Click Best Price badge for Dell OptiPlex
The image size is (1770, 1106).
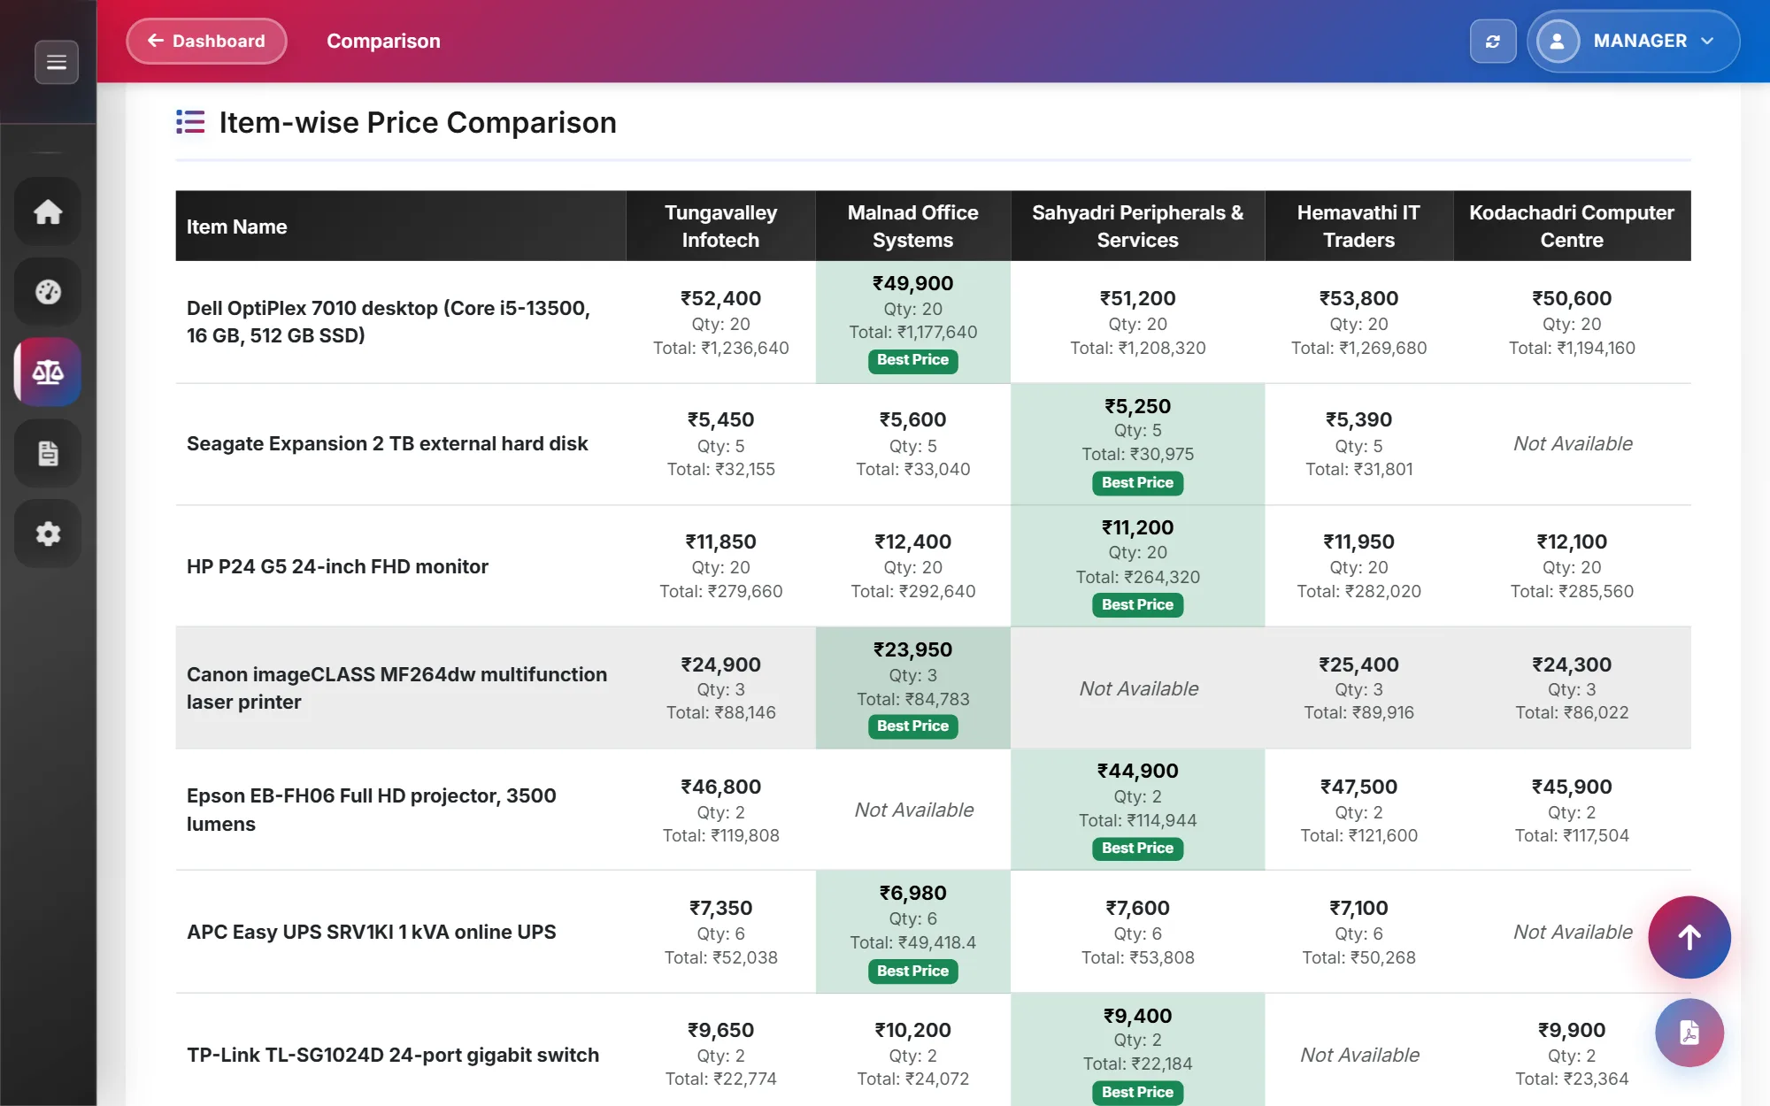tap(912, 360)
